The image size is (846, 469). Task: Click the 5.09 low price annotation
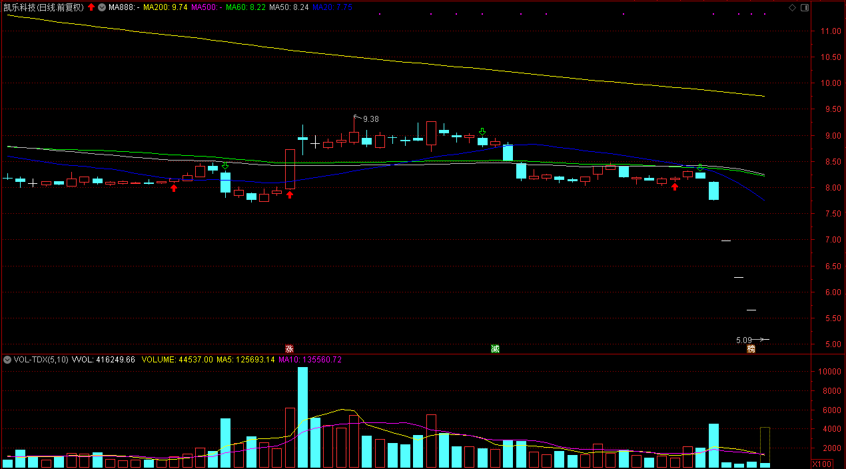[743, 340]
